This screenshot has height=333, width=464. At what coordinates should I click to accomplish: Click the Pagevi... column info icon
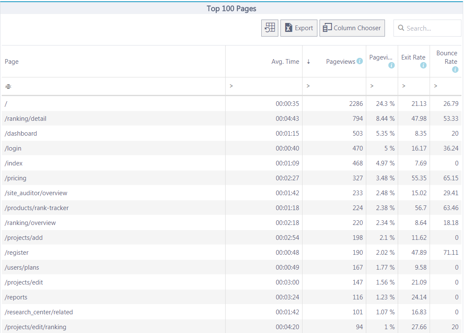(x=391, y=65)
